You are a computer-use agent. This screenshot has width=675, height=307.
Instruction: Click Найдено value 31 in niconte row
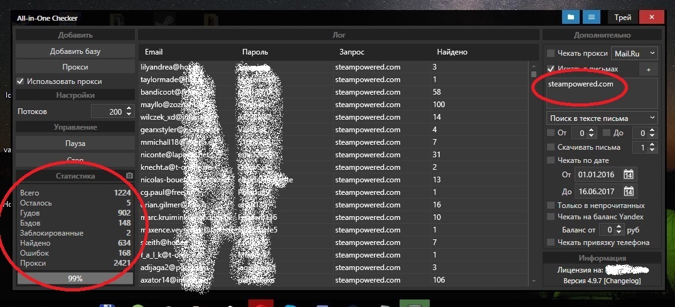coord(437,154)
